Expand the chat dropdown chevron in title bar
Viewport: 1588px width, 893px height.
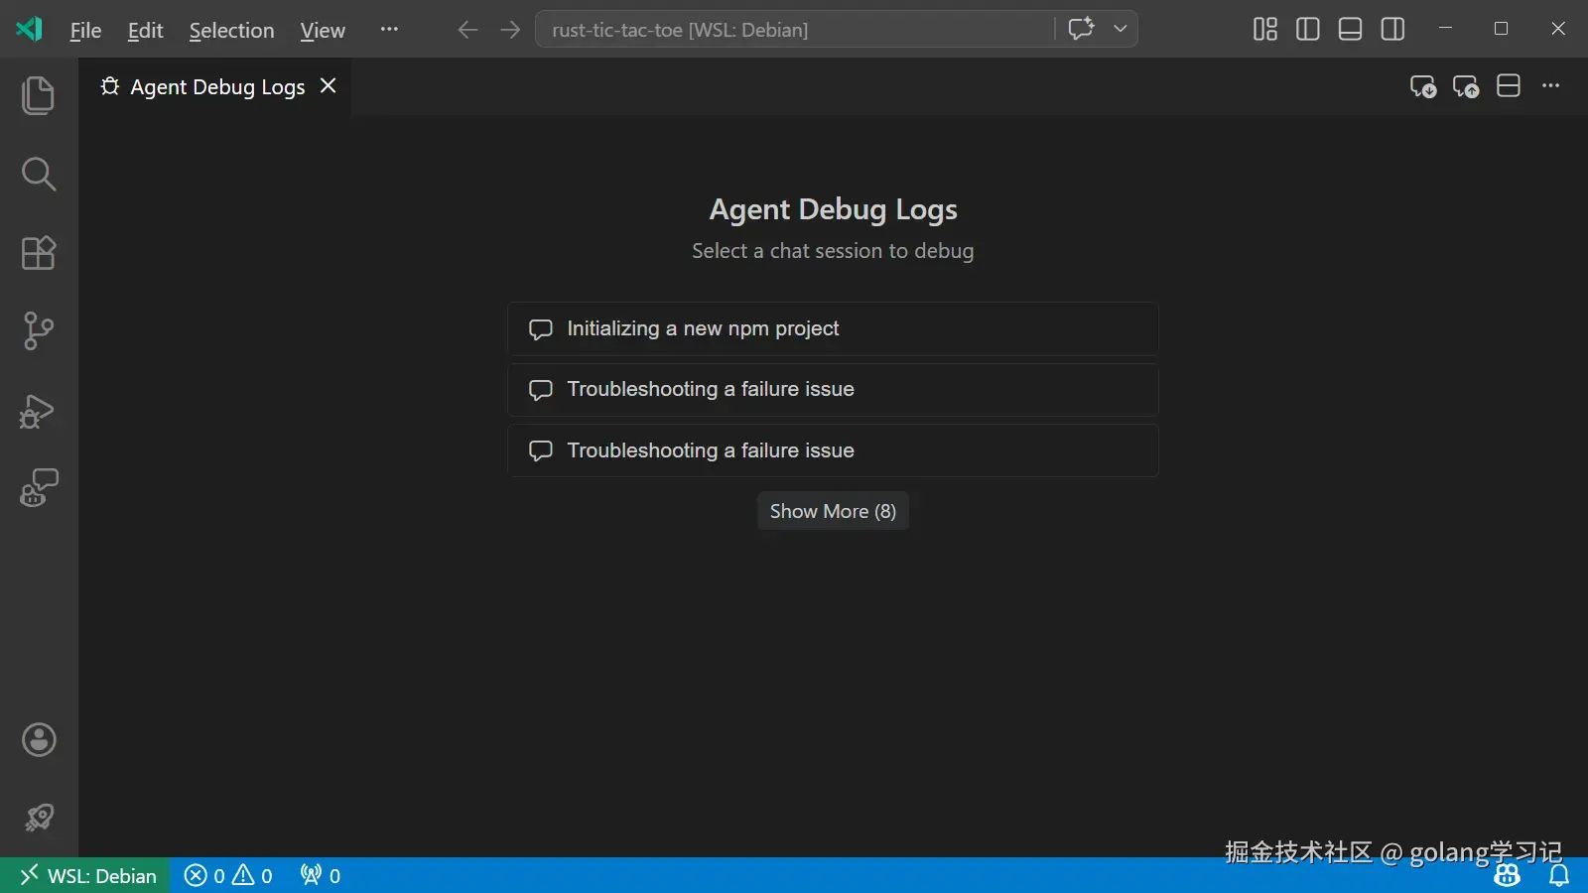pyautogui.click(x=1121, y=29)
